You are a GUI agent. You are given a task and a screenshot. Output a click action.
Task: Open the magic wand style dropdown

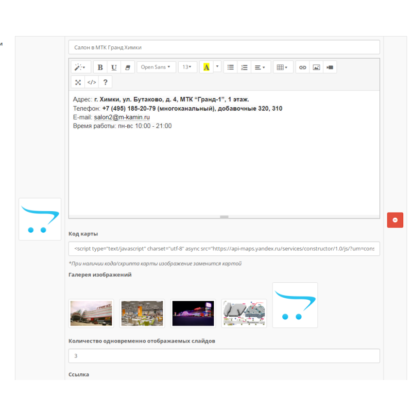click(x=80, y=67)
